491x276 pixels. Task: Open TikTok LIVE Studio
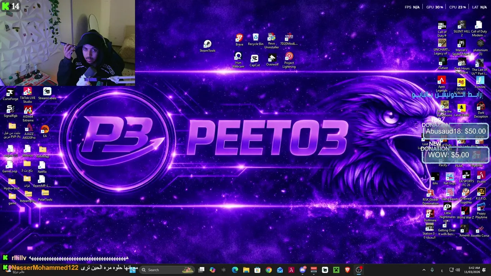pos(28,95)
